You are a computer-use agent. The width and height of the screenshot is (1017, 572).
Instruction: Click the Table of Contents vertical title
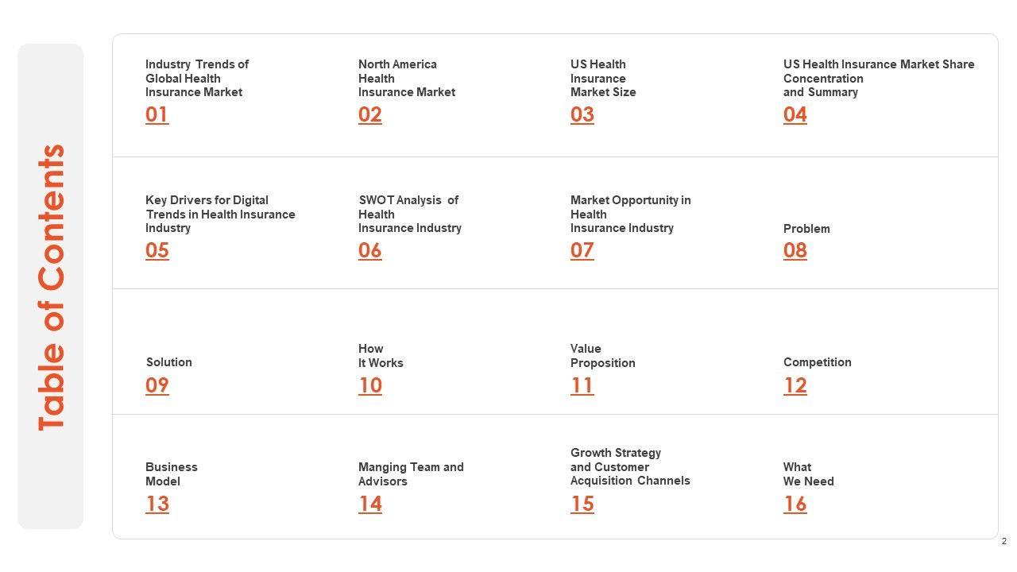click(x=52, y=287)
